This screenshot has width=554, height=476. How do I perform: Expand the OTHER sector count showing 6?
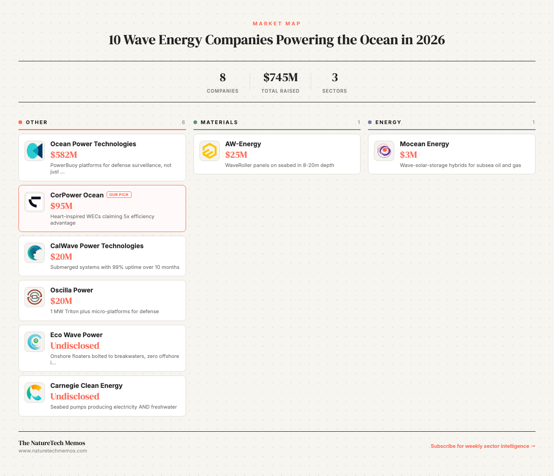[183, 122]
